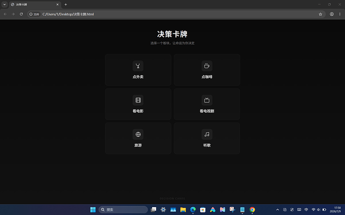Select the 点咖啡 coffee cup icon
345x215 pixels.
pos(207,66)
